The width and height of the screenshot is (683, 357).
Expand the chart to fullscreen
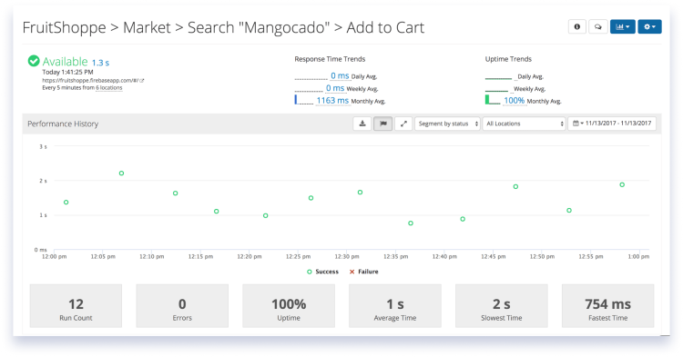pyautogui.click(x=403, y=124)
